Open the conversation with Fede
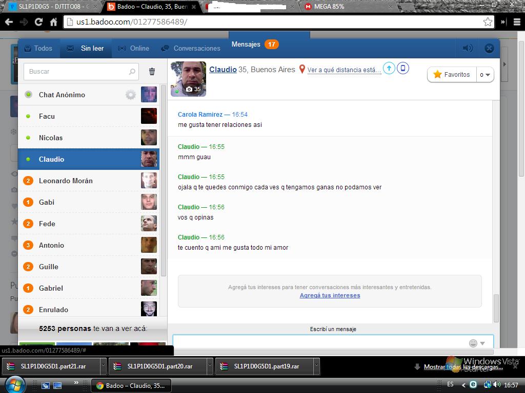 tap(89, 224)
